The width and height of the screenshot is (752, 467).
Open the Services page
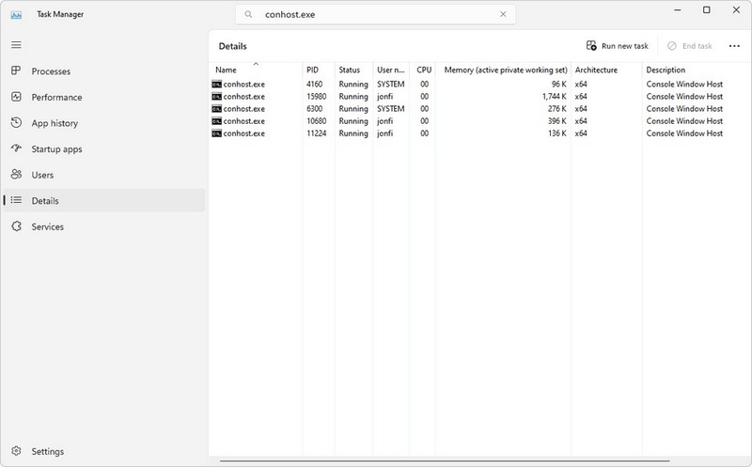point(104,226)
